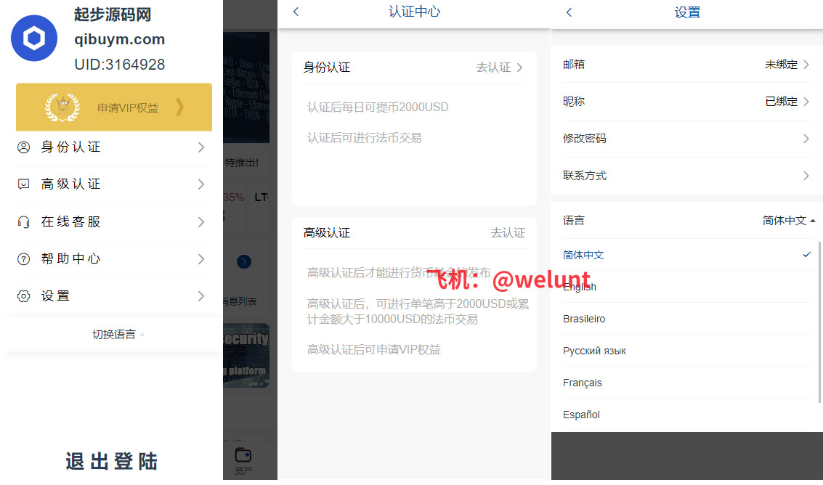Click the gear icon for 设置
This screenshot has width=823, height=485.
coord(24,296)
